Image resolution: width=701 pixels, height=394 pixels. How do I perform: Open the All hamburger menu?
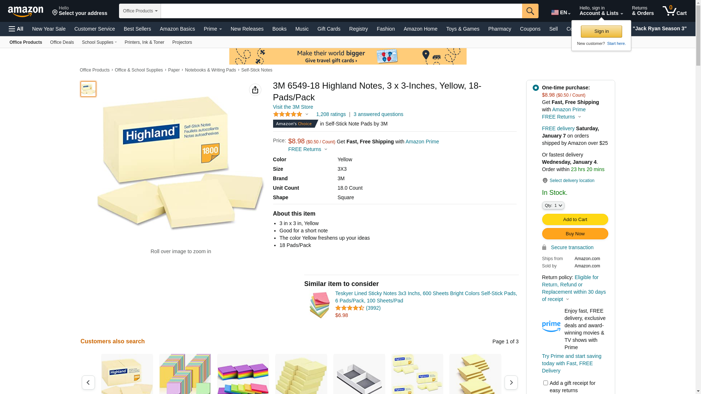click(16, 29)
